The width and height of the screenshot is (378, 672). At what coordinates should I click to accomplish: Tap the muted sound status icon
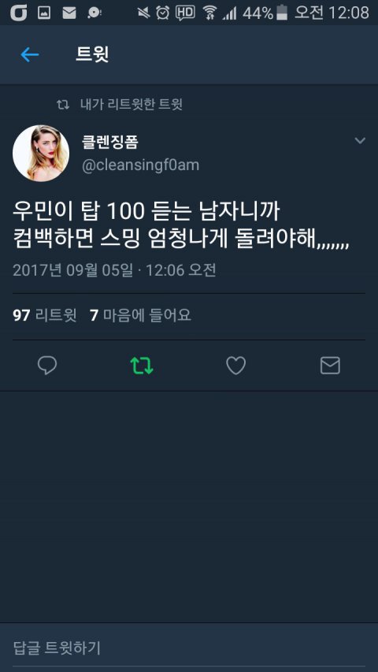point(143,13)
